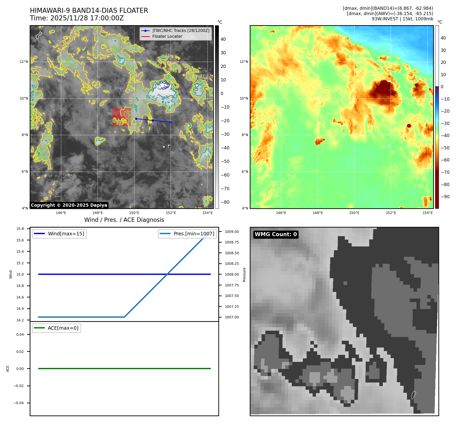Click the grayscale temperature colorbar

point(217,117)
